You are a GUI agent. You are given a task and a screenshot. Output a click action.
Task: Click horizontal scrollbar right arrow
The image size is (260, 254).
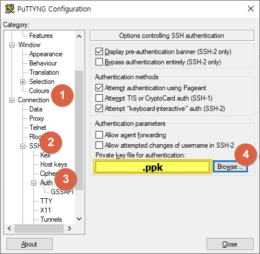tap(70, 228)
